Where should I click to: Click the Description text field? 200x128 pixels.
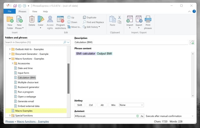tap(131, 42)
